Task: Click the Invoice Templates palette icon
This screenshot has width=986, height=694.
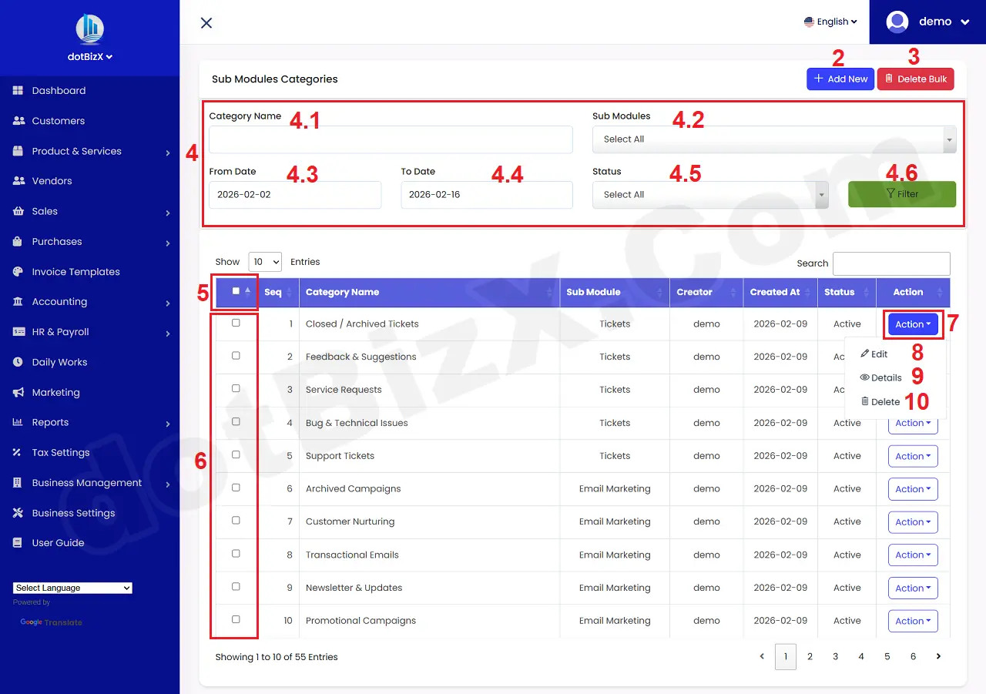Action: (x=18, y=272)
